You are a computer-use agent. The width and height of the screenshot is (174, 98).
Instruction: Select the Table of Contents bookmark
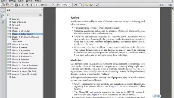click(x=19, y=22)
